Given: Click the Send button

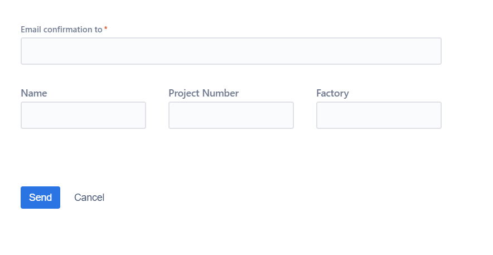Looking at the screenshot, I should (40, 198).
